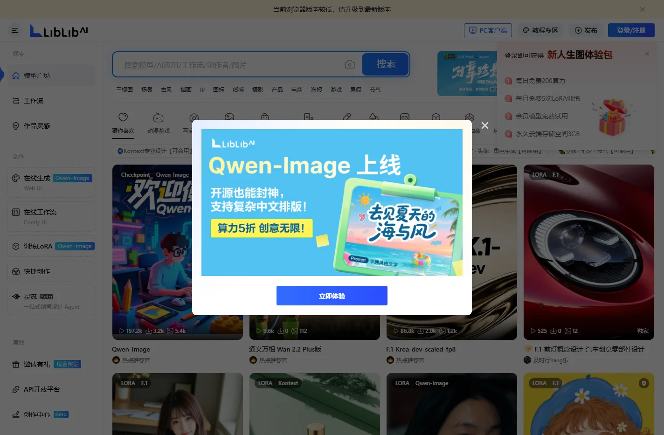Click the Qwen-Image model title

pyautogui.click(x=131, y=349)
